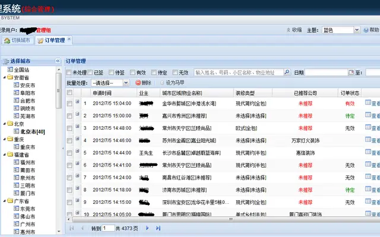
Task: Switch to the 切换城市 tab
Action: 18,40
